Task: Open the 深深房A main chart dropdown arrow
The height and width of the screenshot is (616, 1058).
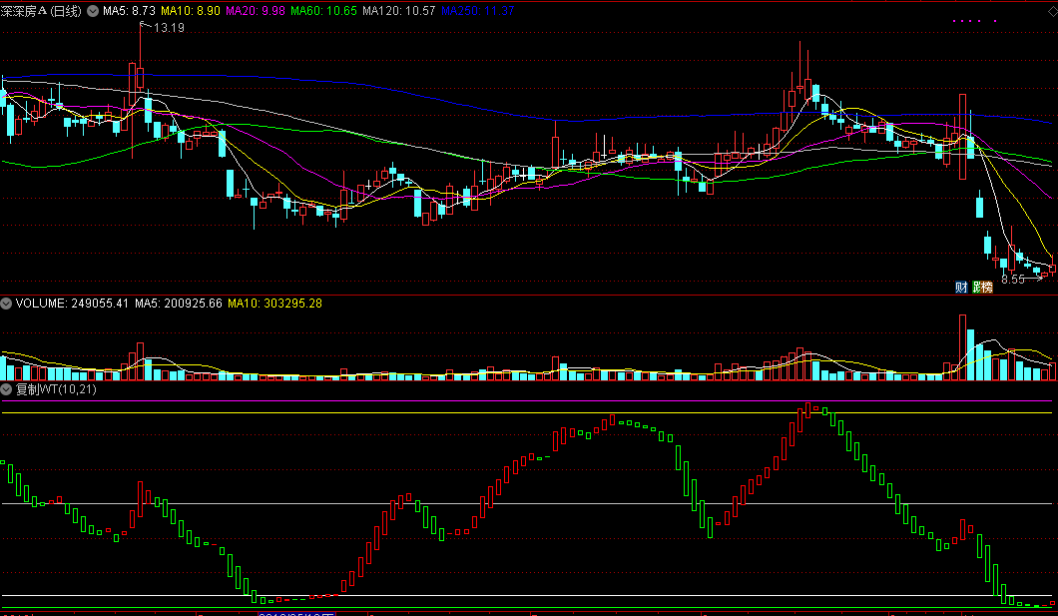Action: point(93,11)
